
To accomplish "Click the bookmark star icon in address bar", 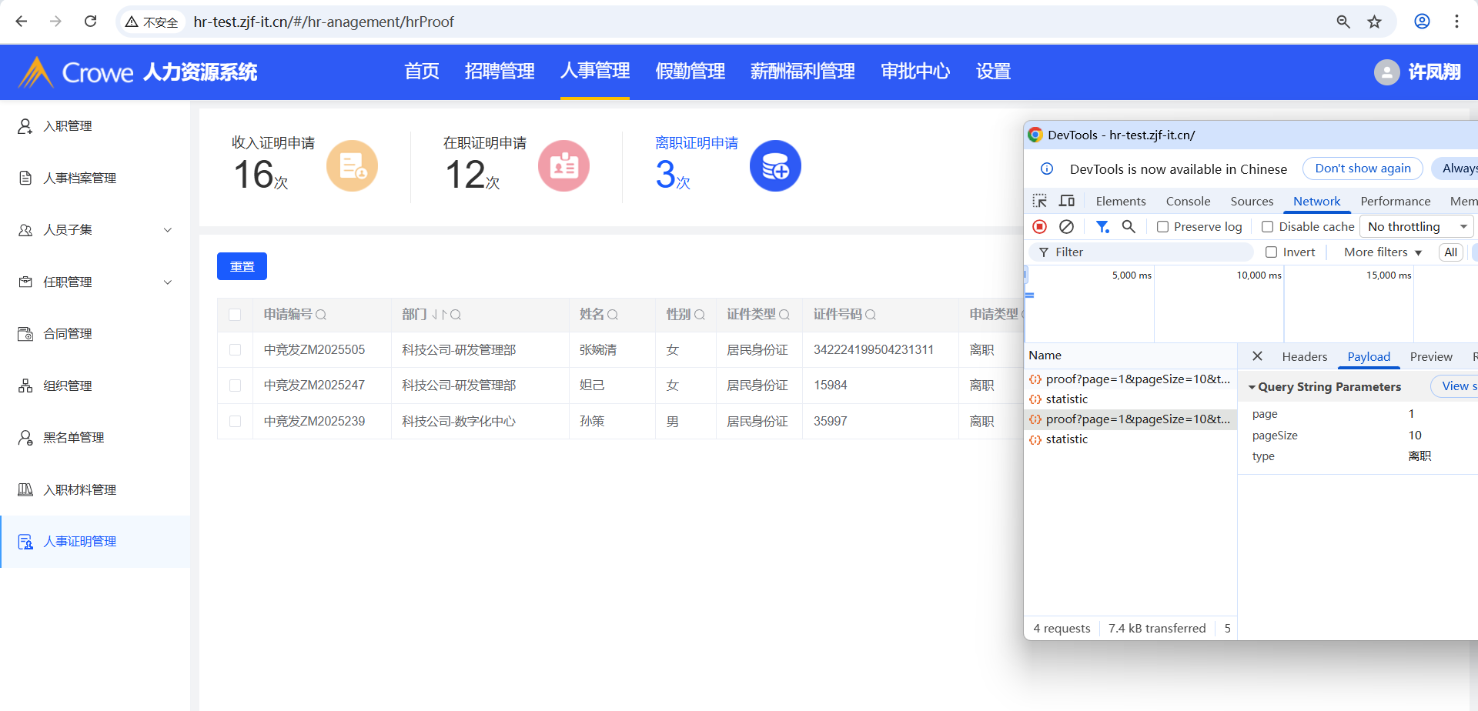I will (1374, 22).
